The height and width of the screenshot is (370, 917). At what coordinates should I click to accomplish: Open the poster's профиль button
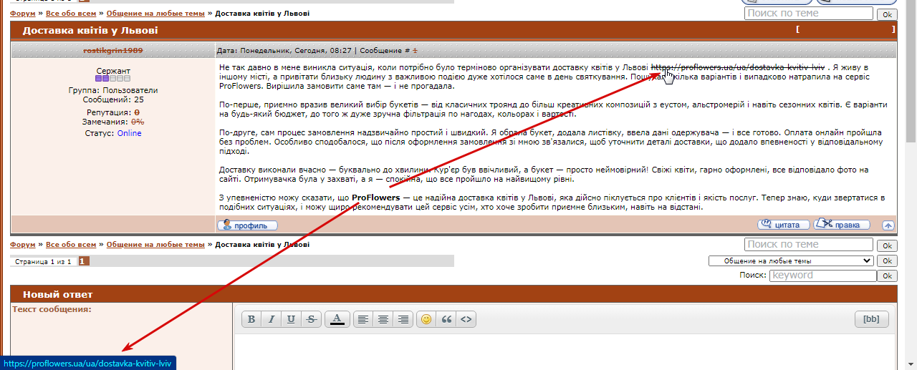(x=247, y=225)
